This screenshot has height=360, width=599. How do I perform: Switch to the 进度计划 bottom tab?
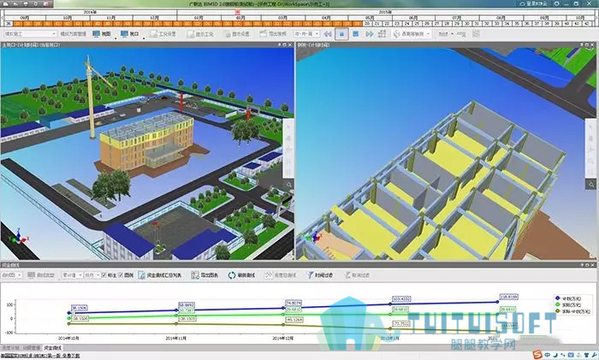coord(10,348)
